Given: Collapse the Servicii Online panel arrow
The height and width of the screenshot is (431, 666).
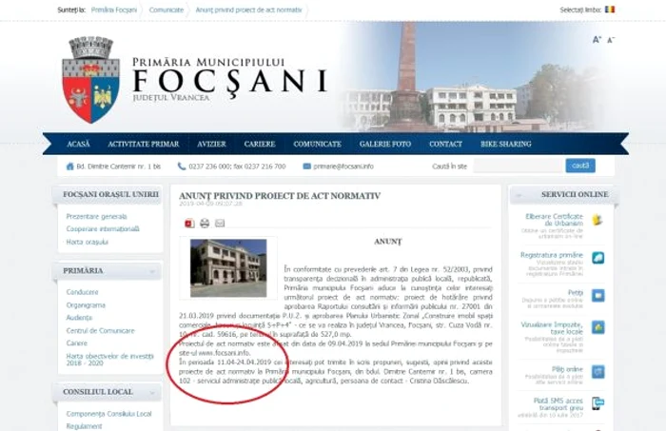Looking at the screenshot, I should tap(519, 195).
